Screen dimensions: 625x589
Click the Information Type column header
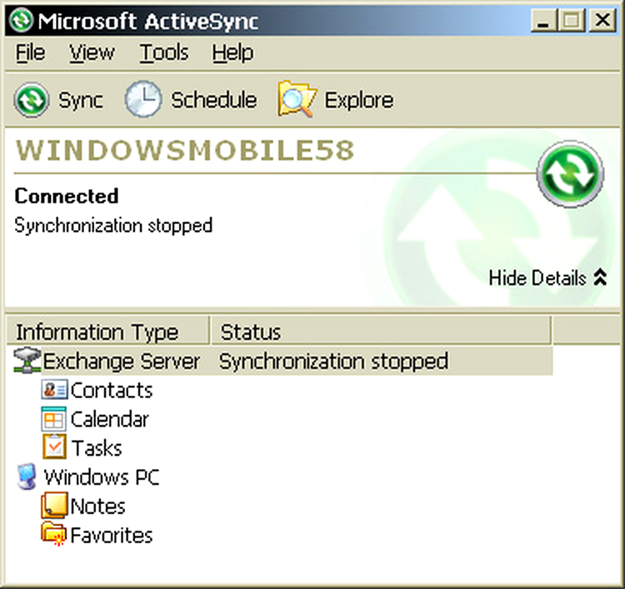pyautogui.click(x=107, y=331)
